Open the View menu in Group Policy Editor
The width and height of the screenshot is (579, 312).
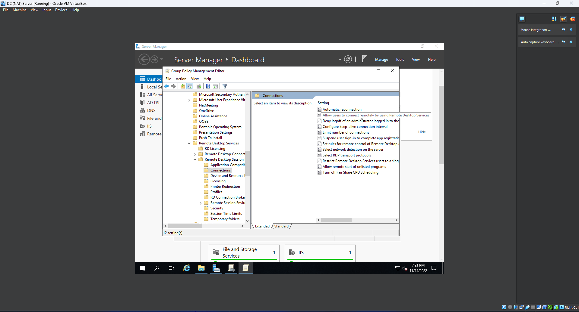(x=195, y=79)
